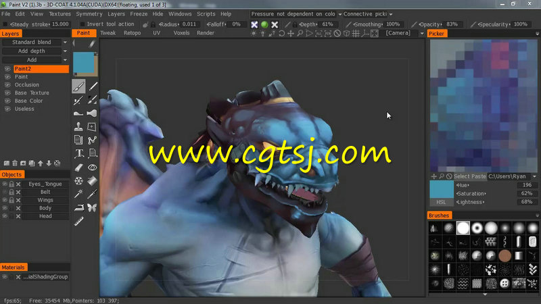This screenshot has height=304, width=541.
Task: Move layer up with arrow icon
Action: coord(41,163)
